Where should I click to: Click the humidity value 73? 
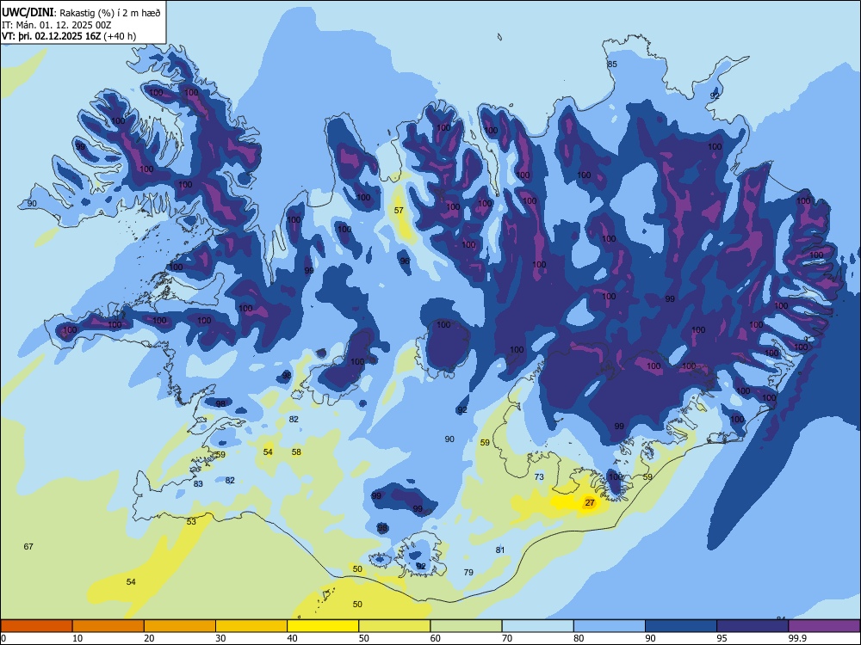(539, 476)
